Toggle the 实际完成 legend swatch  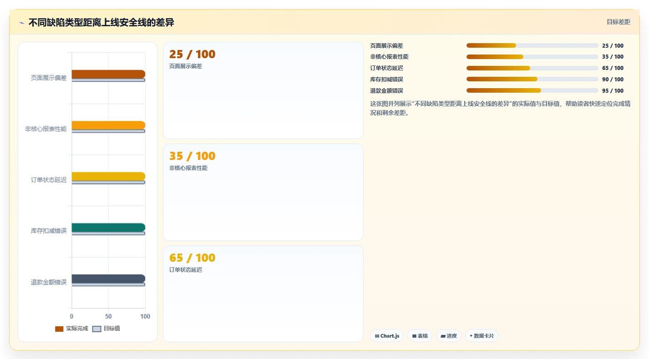[59, 329]
